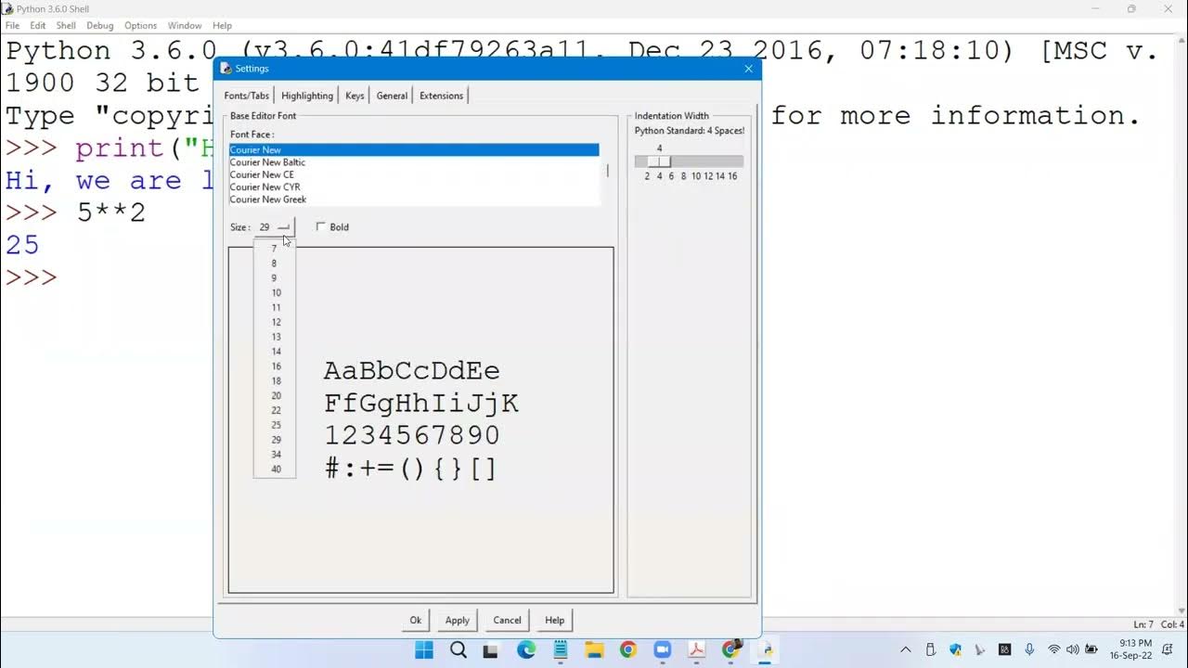The image size is (1188, 668).
Task: Select font size 40
Action: click(275, 469)
